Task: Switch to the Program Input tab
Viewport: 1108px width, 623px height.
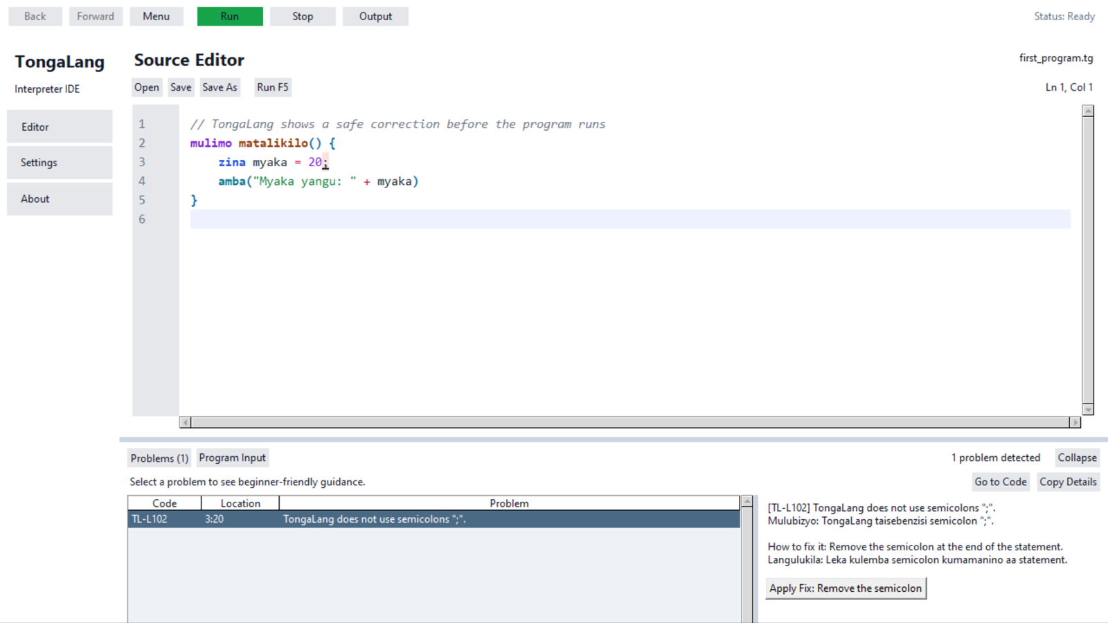Action: point(233,458)
